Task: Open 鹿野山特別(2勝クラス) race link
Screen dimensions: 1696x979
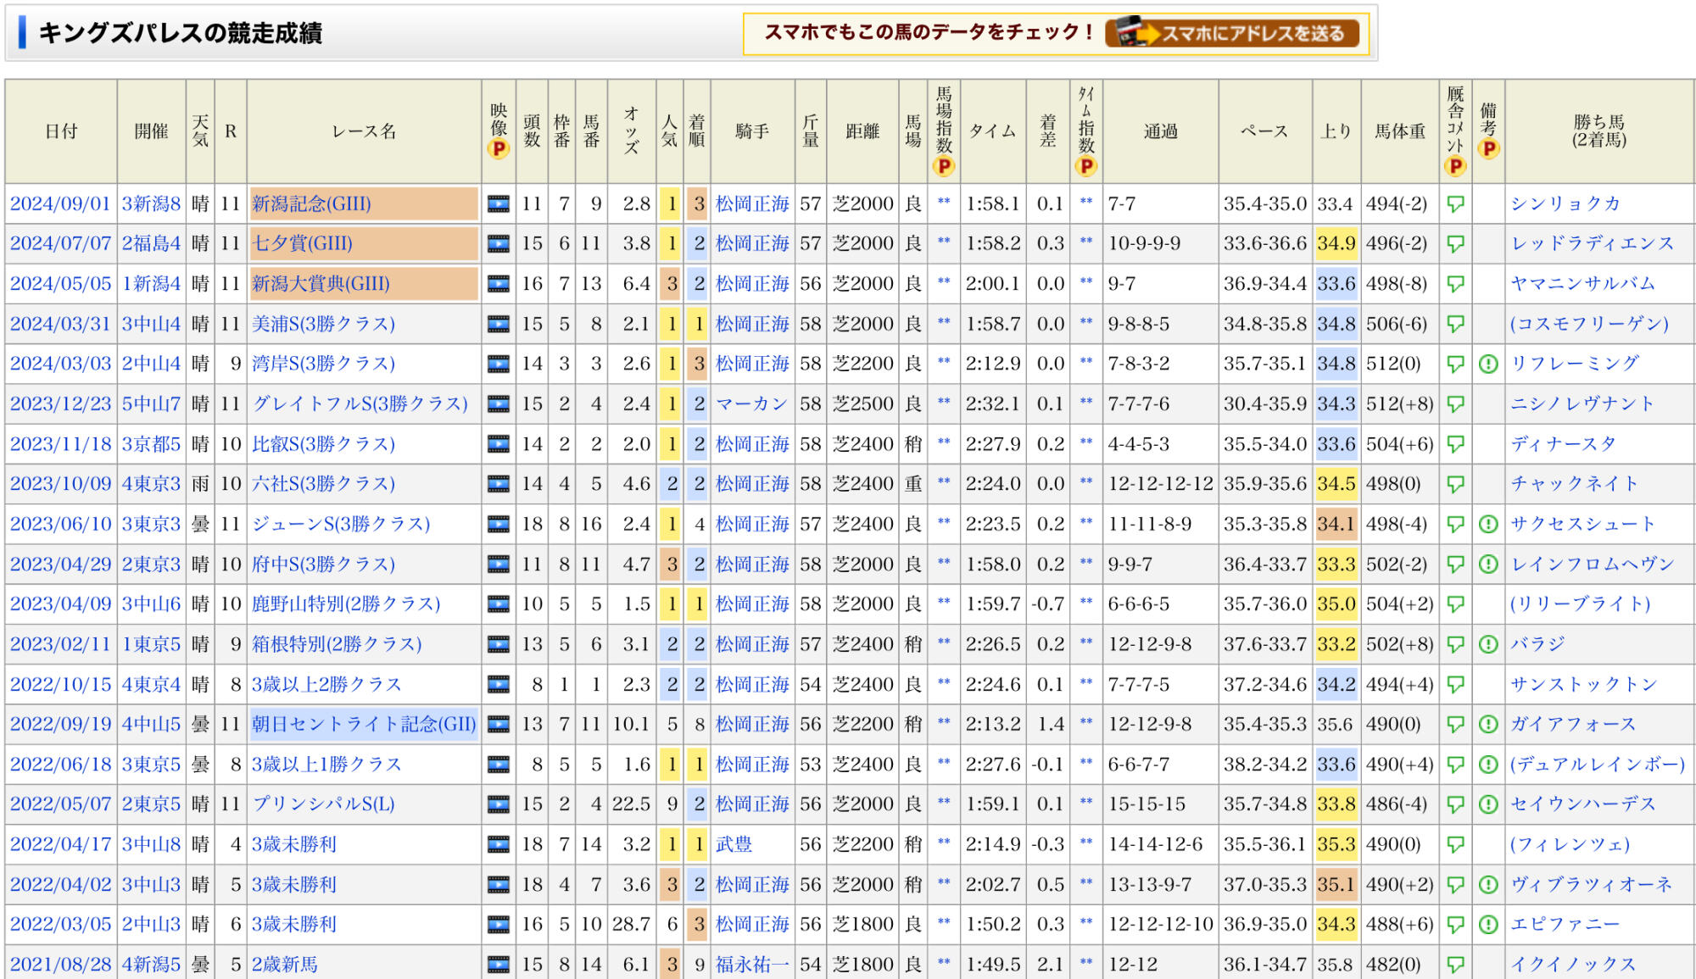Action: point(346,604)
